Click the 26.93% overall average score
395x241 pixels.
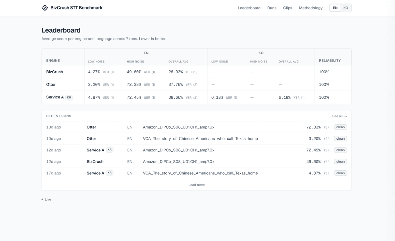(x=176, y=72)
